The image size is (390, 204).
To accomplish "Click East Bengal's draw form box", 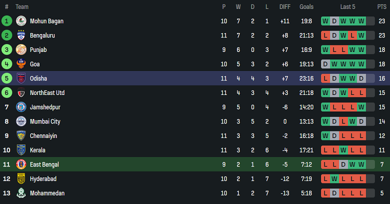I will click(343, 164).
